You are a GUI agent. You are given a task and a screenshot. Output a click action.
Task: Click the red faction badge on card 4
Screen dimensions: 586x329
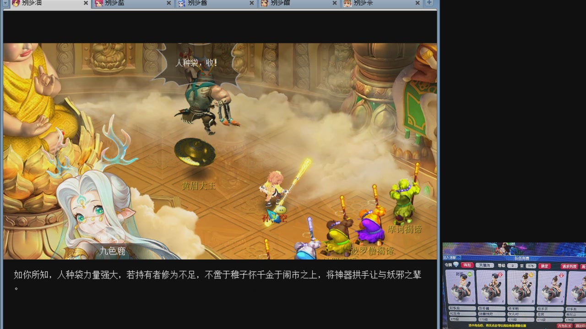(561, 274)
